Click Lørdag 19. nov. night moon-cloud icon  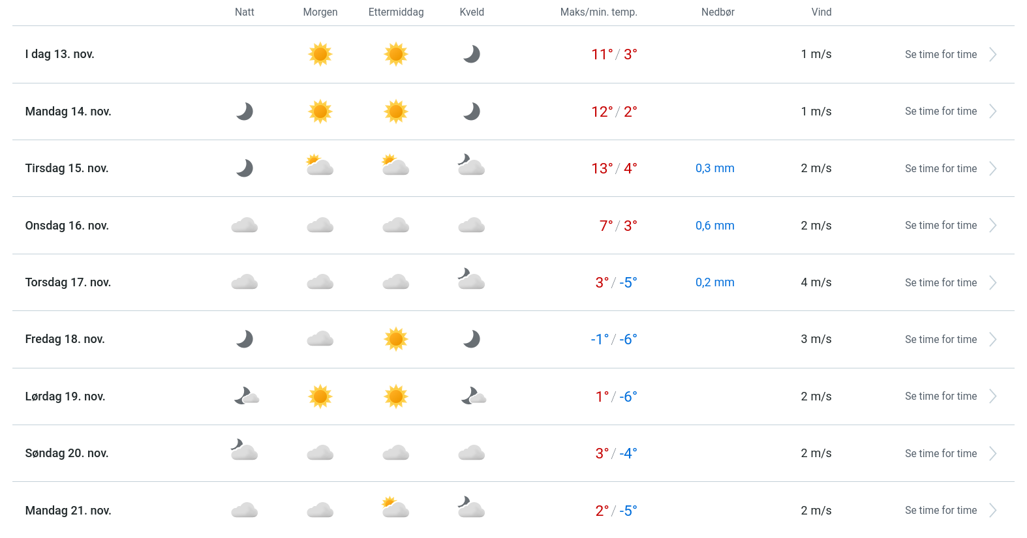(x=247, y=396)
